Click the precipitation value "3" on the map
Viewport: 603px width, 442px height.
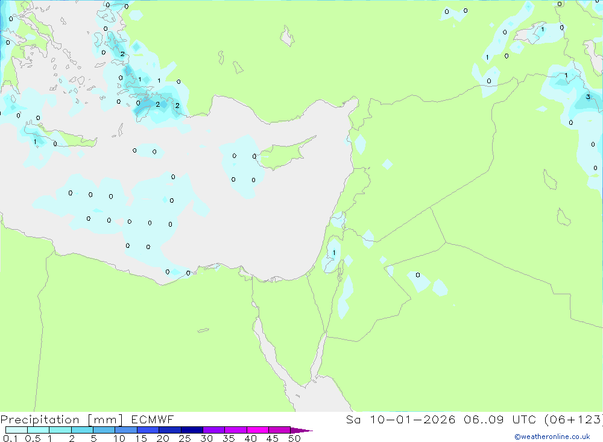587,97
